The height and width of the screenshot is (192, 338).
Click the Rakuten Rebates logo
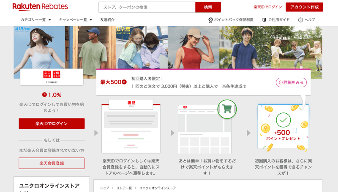click(x=40, y=7)
